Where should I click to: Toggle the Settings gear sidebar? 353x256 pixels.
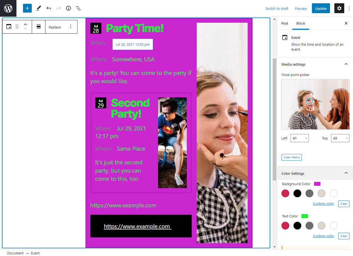point(339,8)
